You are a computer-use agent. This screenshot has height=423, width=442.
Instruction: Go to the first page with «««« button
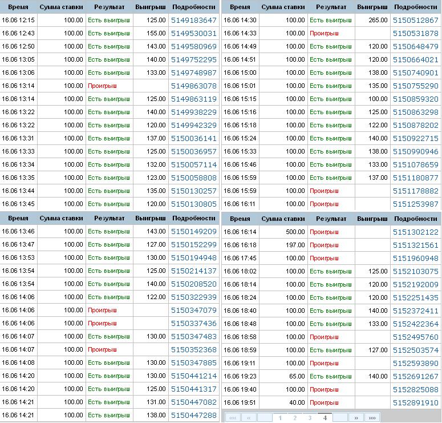tap(233, 418)
